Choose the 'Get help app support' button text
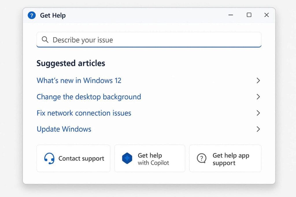Screen dimensions: 296x197 231,159
